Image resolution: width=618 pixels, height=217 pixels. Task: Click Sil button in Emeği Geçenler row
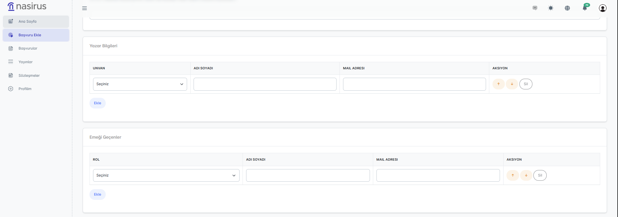click(x=540, y=176)
